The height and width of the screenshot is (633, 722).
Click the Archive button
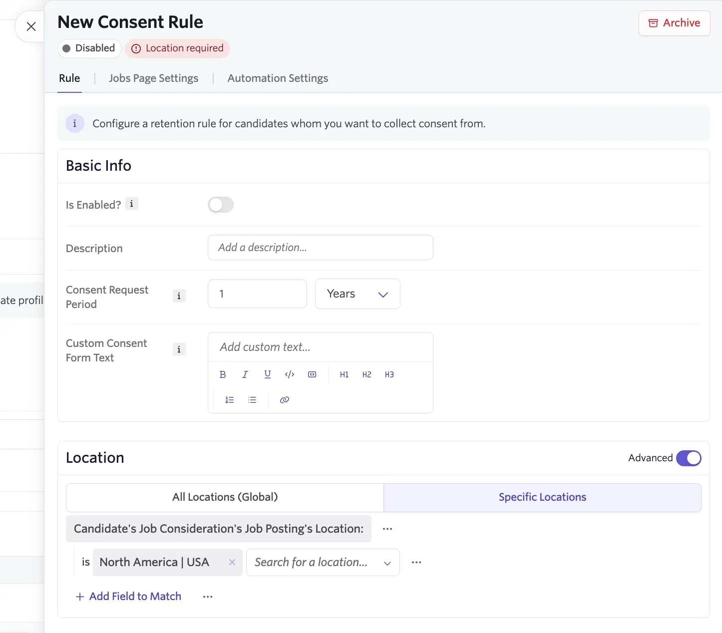tap(674, 23)
